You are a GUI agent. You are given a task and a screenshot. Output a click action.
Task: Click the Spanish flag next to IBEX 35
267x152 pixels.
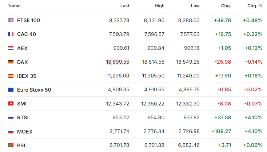[11, 76]
